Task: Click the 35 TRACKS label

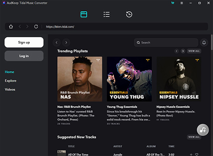Action: click(x=113, y=124)
